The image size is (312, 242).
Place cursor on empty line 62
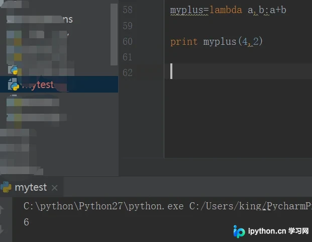(x=238, y=71)
